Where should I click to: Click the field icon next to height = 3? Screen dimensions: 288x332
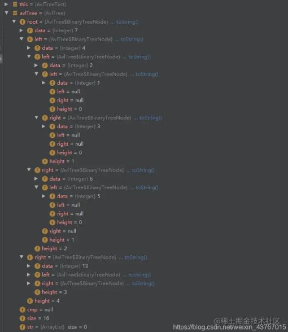[x=37, y=292]
